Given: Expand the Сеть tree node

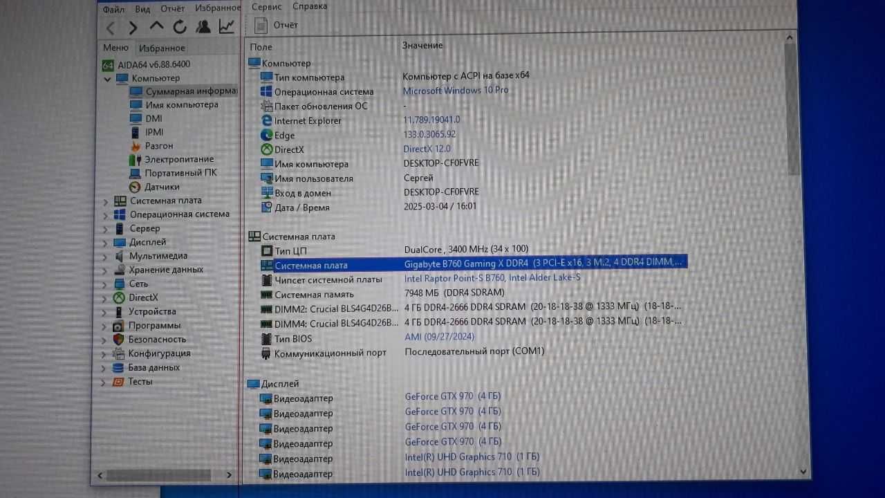Looking at the screenshot, I should (105, 284).
